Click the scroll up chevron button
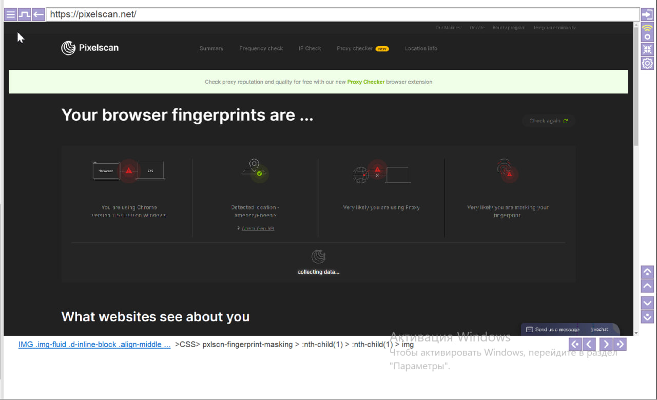Viewport: 657px width, 400px height. point(647,286)
